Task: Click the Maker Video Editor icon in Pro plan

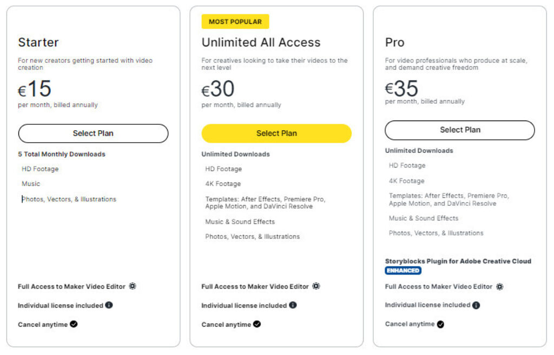Action: click(x=499, y=286)
